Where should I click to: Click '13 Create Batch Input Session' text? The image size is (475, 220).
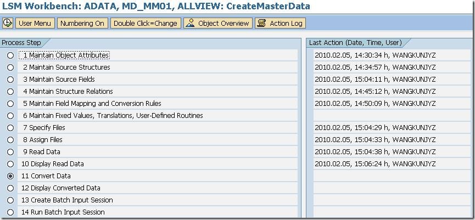pos(67,200)
